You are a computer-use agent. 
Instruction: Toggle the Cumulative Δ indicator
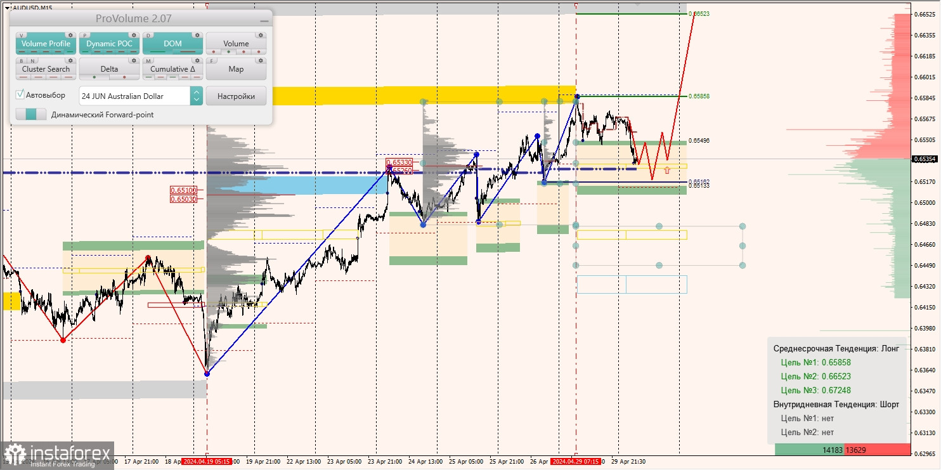pos(172,69)
